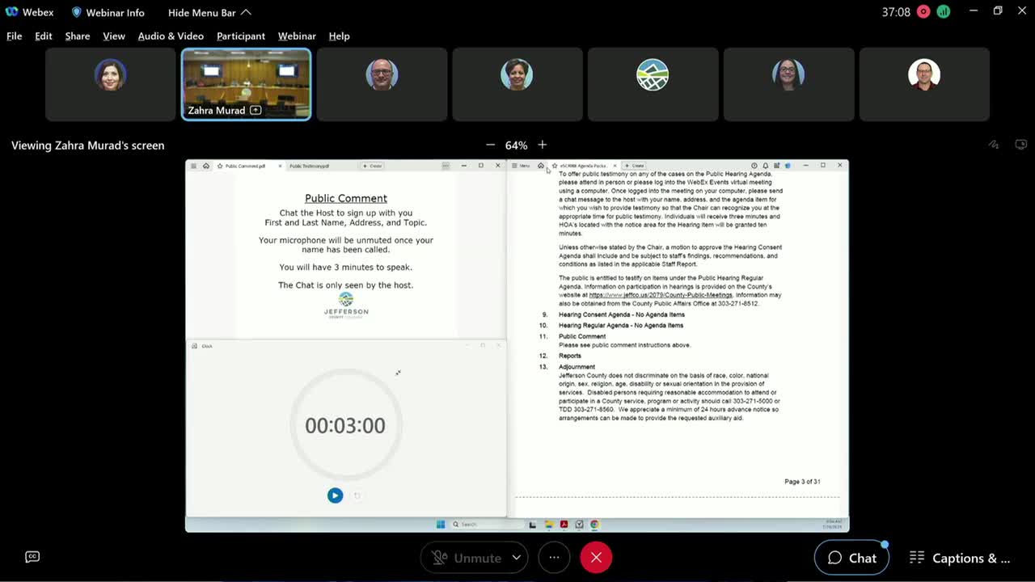Screen dimensions: 1035x582
Task: Open the Participant menu
Action: pos(240,36)
